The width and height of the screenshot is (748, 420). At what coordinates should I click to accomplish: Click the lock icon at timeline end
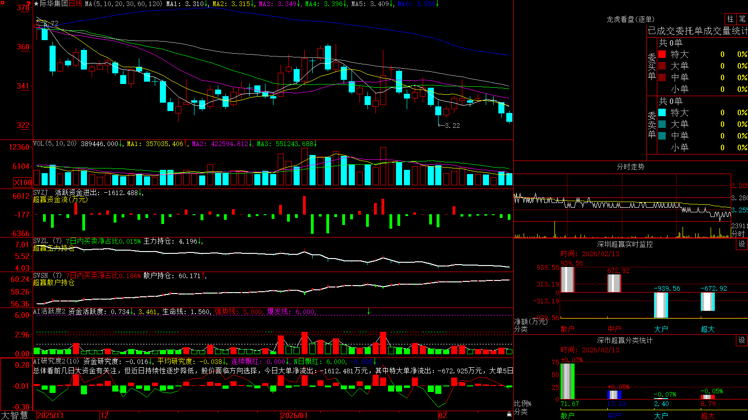509,414
